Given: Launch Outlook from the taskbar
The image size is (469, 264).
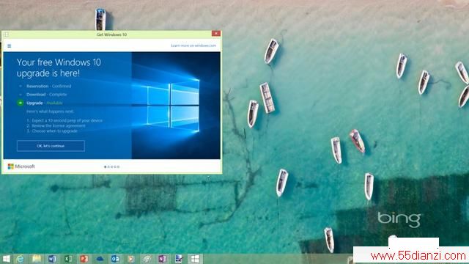Looking at the screenshot, I should point(115,259).
